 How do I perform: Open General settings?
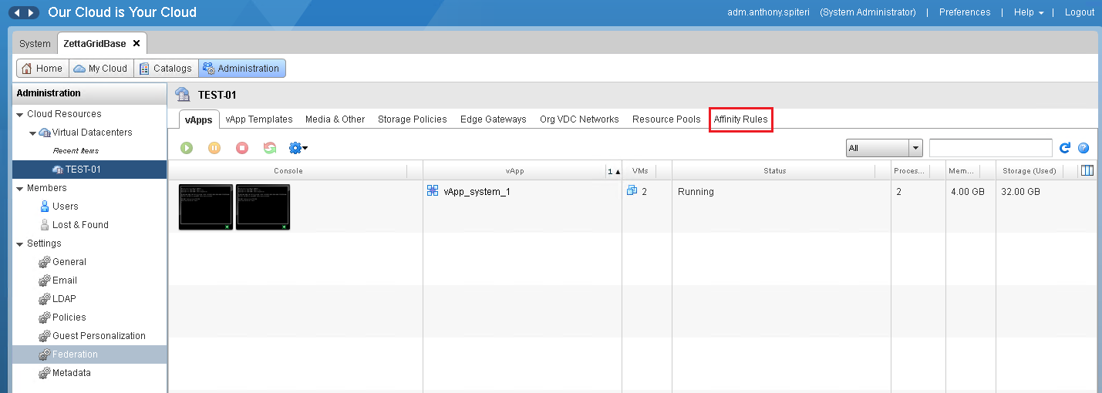(69, 262)
